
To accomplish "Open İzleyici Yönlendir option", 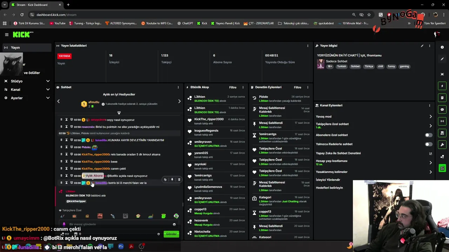I will pos(328,180).
